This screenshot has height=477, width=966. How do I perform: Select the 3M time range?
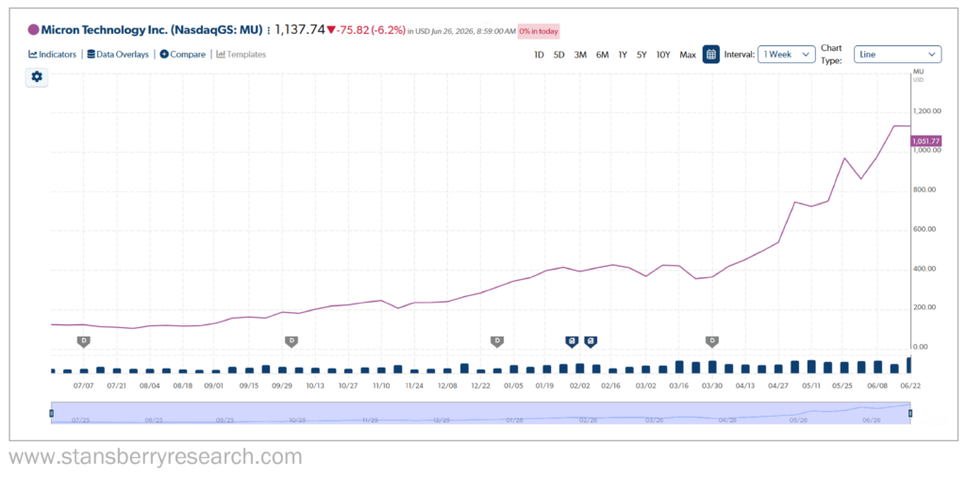click(580, 54)
